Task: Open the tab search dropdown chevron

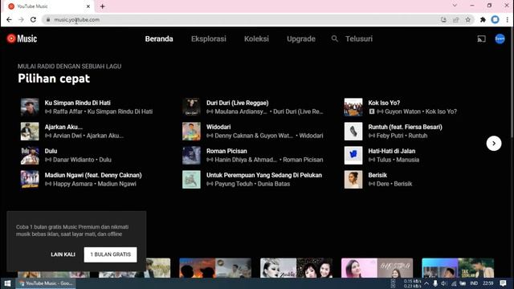Action: [455, 6]
